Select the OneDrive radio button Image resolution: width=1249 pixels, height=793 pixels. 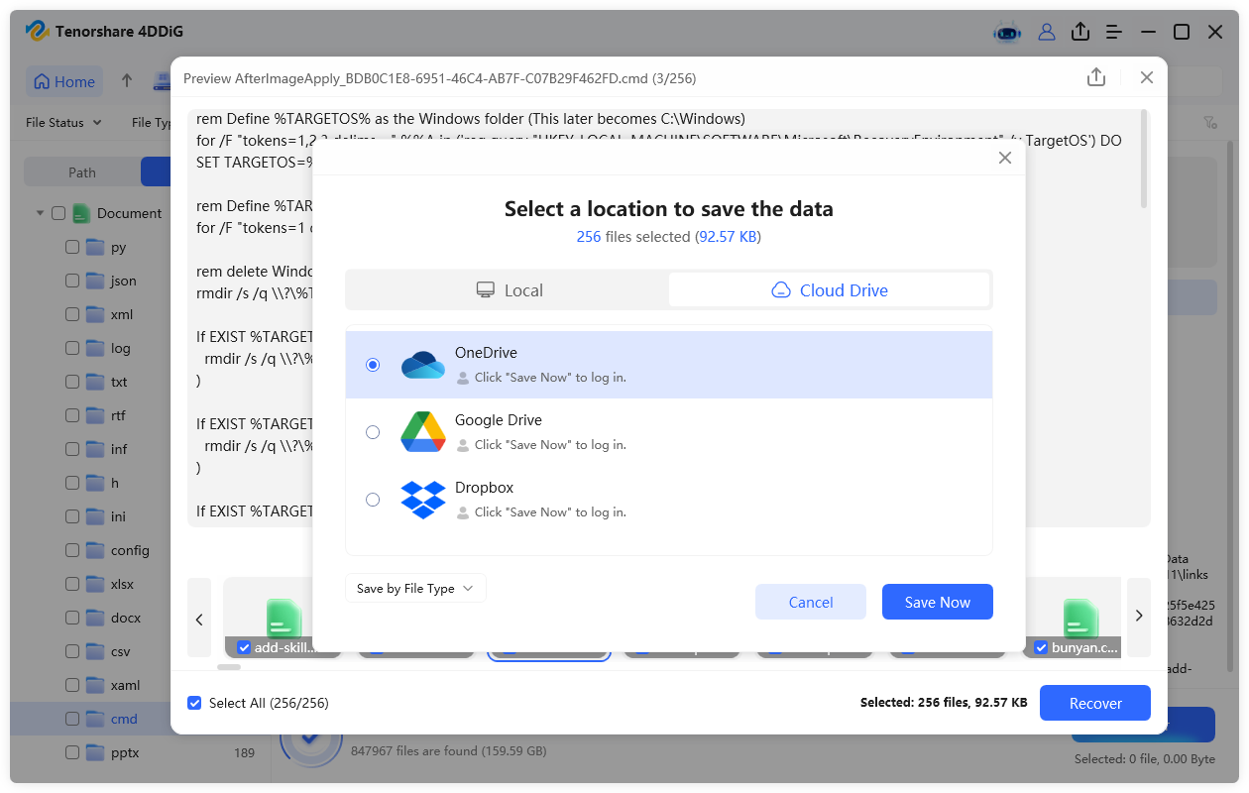(x=373, y=365)
